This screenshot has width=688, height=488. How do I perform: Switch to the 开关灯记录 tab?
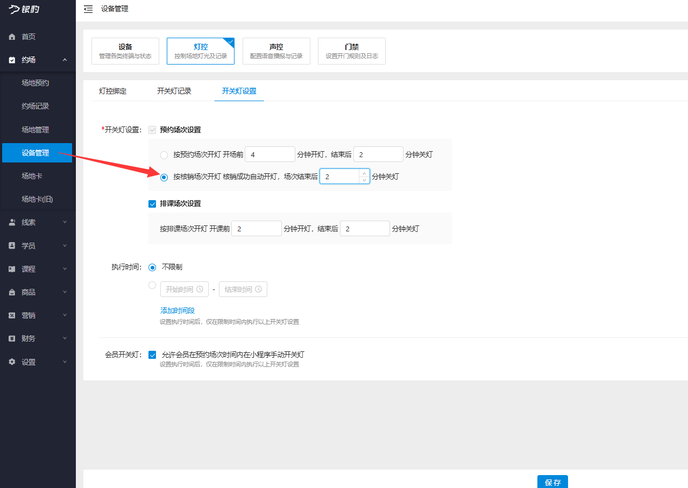[x=174, y=91]
